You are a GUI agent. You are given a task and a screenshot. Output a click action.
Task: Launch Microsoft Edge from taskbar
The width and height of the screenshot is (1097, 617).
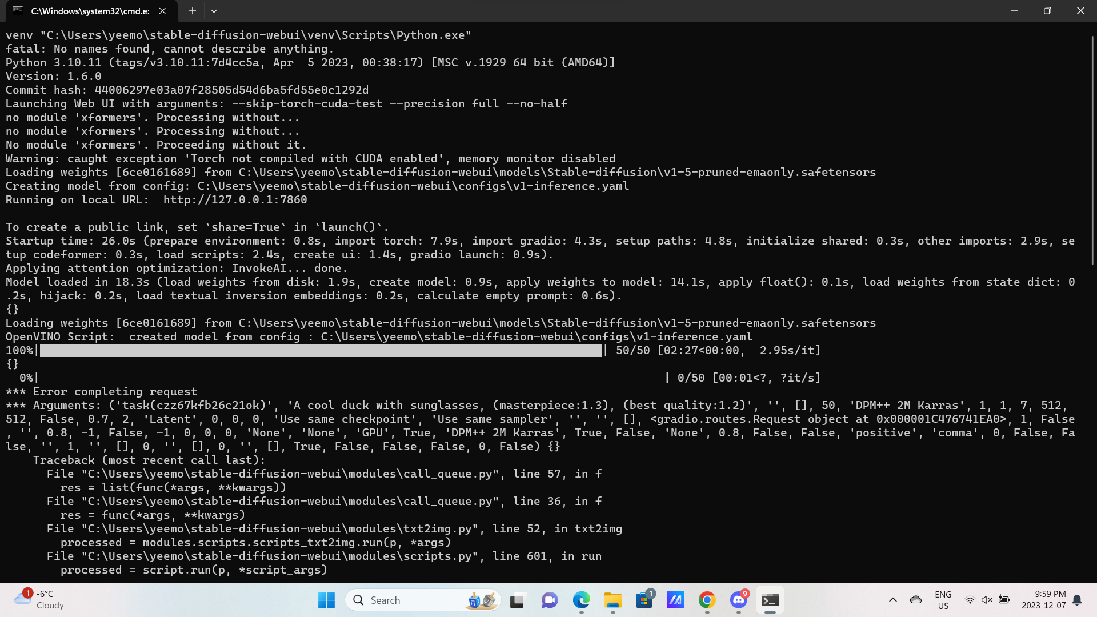[x=581, y=600]
